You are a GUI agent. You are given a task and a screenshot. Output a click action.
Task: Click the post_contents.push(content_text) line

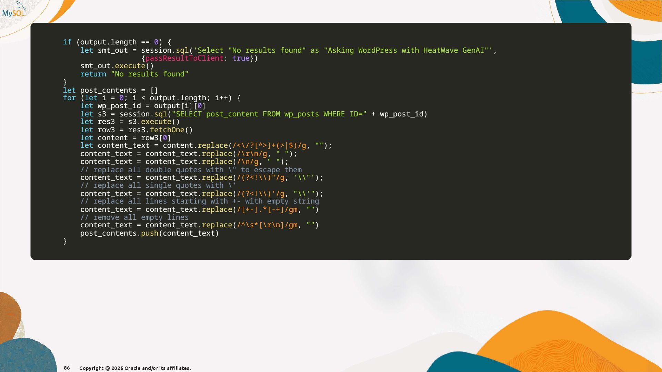point(149,233)
